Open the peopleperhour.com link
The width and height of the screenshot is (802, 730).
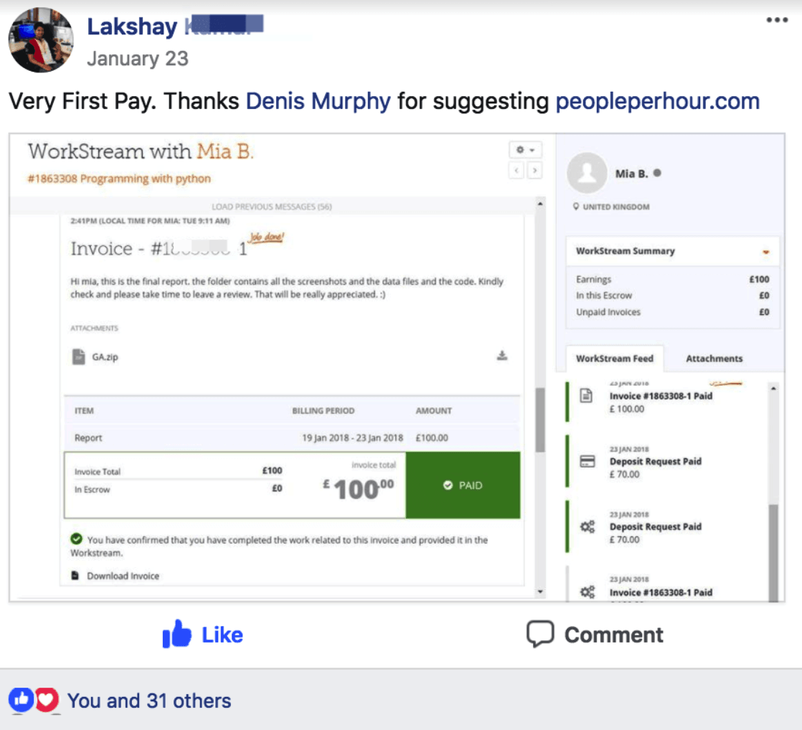657,101
